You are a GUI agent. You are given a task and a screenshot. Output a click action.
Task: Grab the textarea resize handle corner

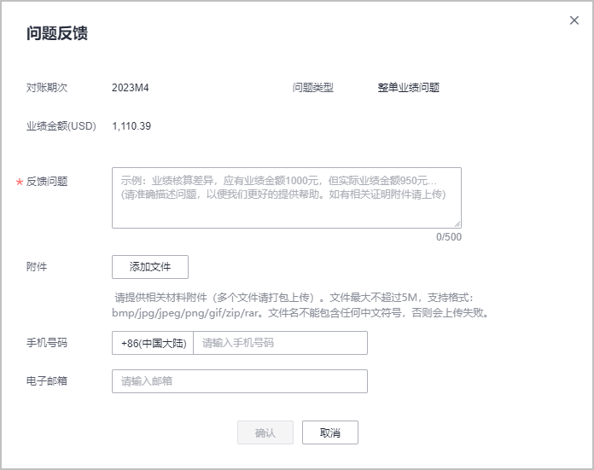click(x=457, y=223)
